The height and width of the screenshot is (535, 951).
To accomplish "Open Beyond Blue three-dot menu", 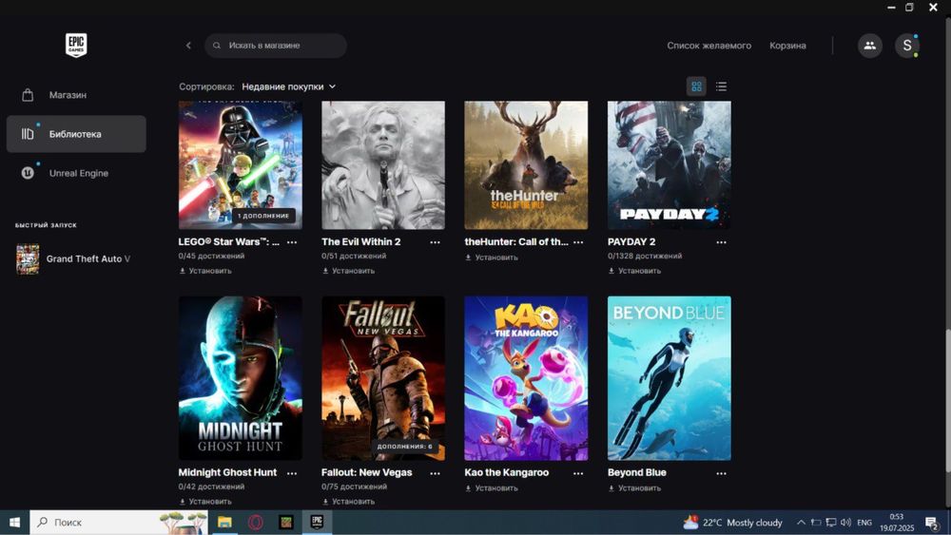I will click(722, 473).
